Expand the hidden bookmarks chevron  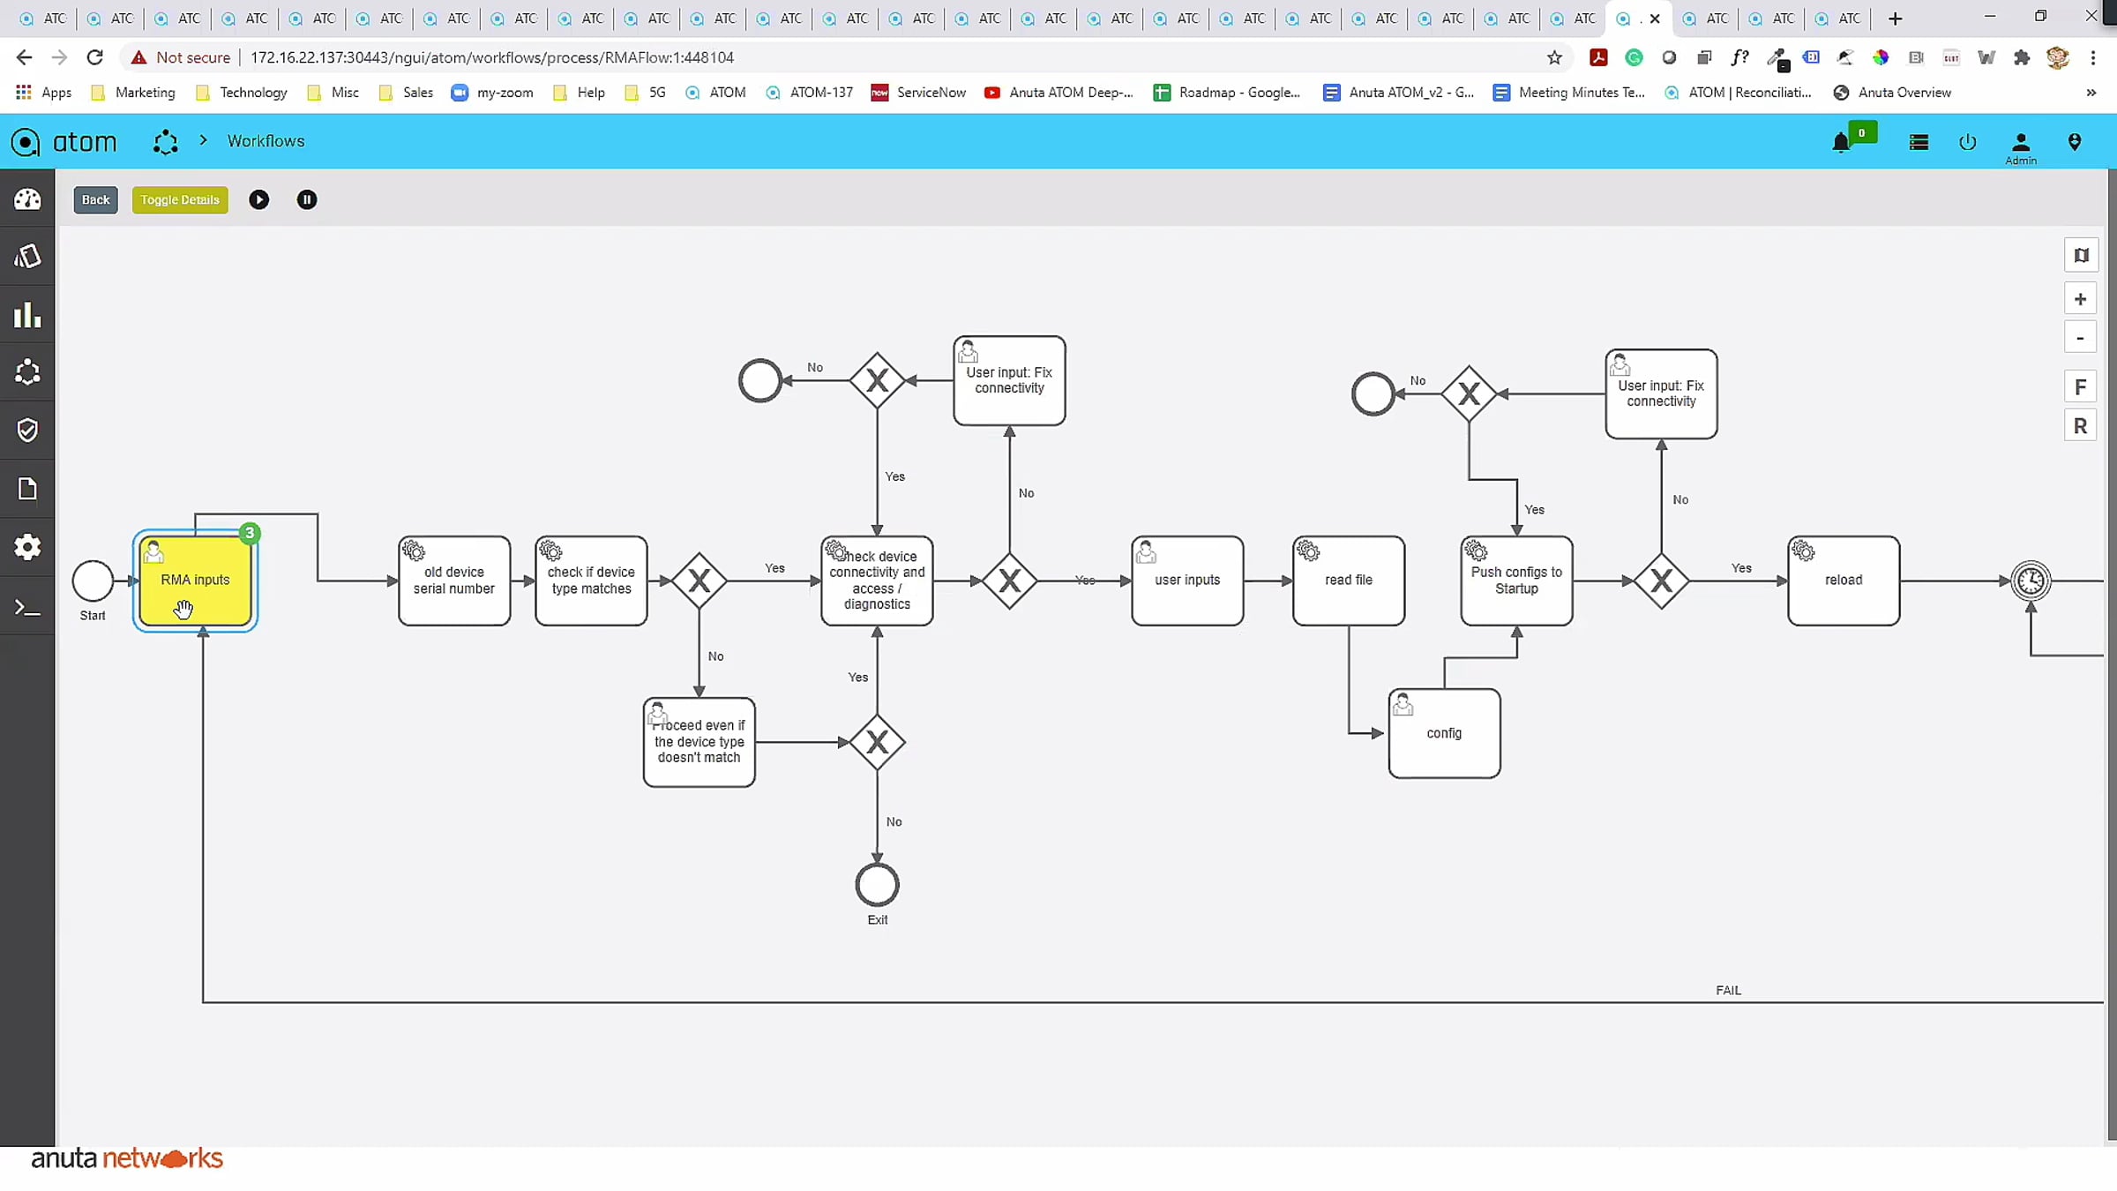[x=2091, y=93]
